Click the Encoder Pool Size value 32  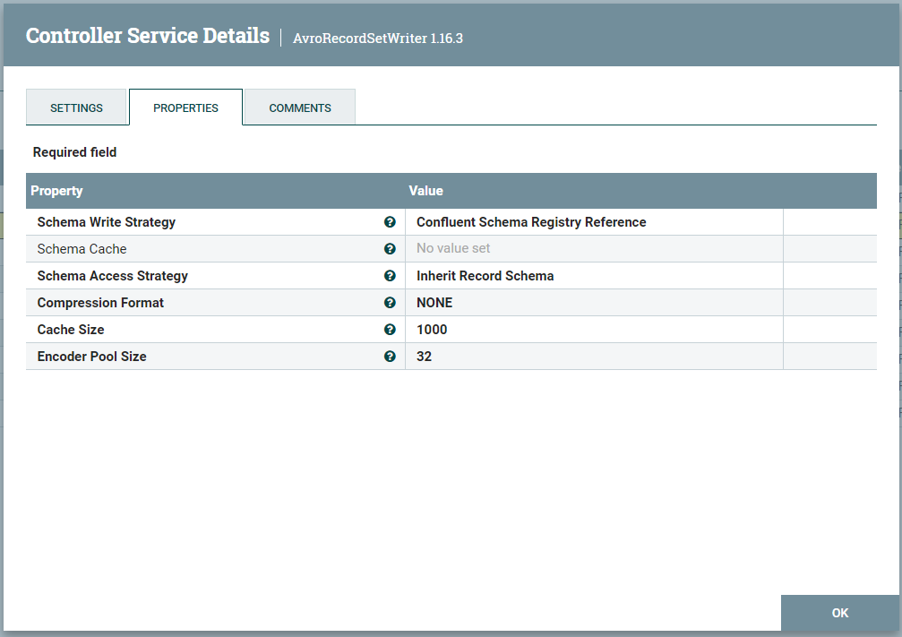click(x=424, y=356)
